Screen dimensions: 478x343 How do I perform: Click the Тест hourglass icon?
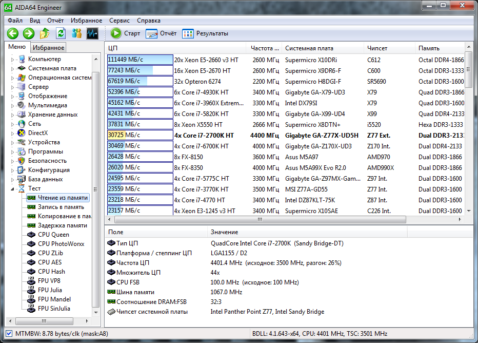(22, 188)
